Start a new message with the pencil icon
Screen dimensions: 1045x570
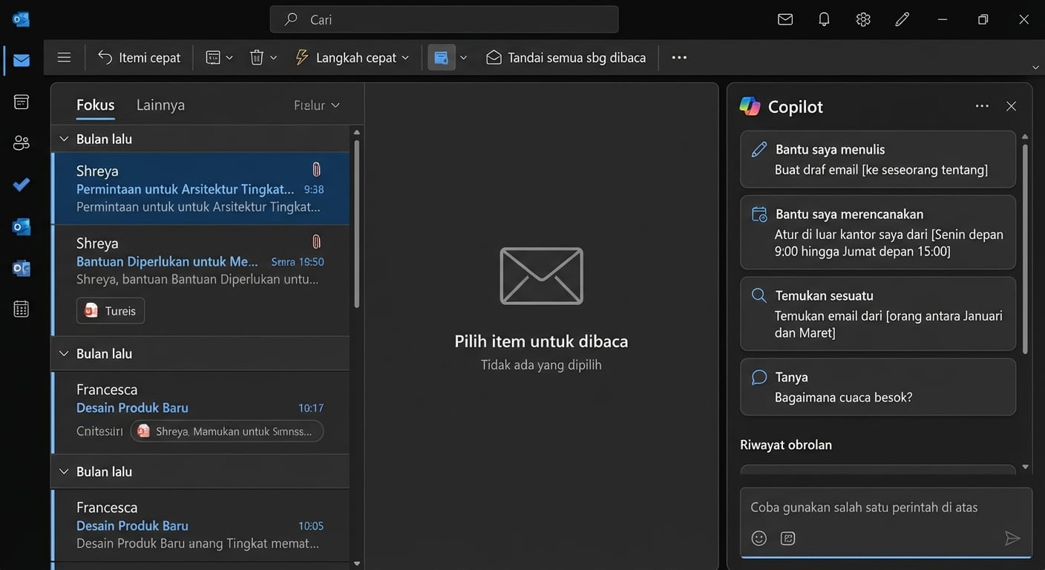902,19
